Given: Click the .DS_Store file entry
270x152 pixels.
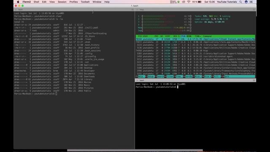Looking at the screenshot, I should point(89,36).
